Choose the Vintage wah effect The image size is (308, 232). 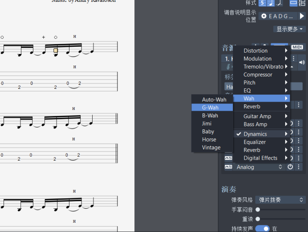pyautogui.click(x=212, y=148)
